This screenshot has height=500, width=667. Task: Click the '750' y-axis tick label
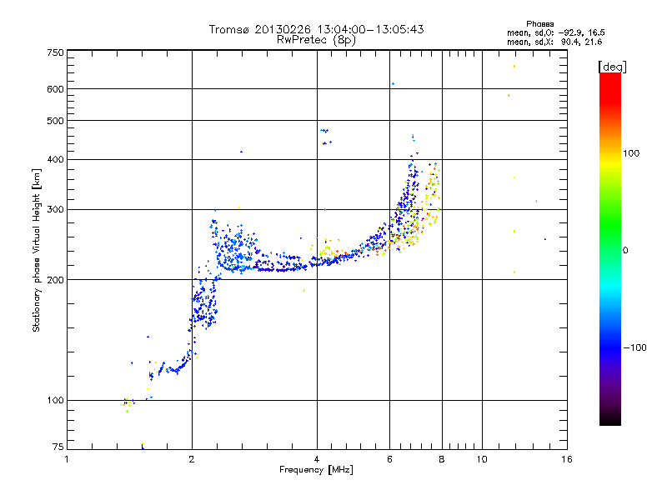coord(55,52)
